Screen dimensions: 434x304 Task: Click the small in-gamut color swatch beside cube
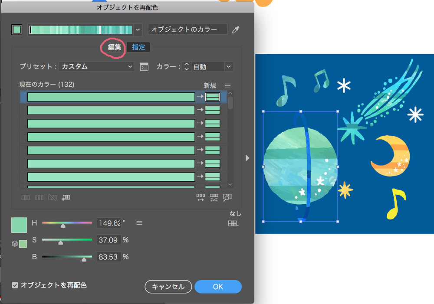coord(23,244)
